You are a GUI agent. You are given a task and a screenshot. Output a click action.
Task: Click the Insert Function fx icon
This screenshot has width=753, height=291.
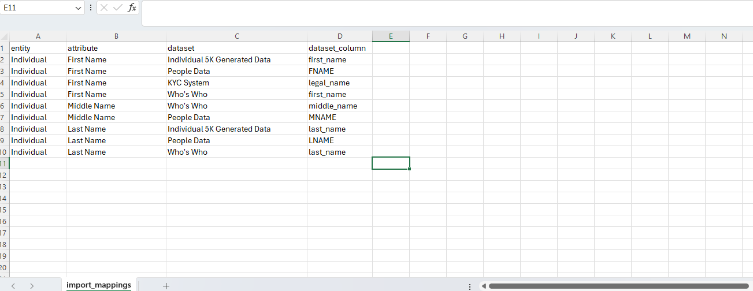pyautogui.click(x=132, y=8)
